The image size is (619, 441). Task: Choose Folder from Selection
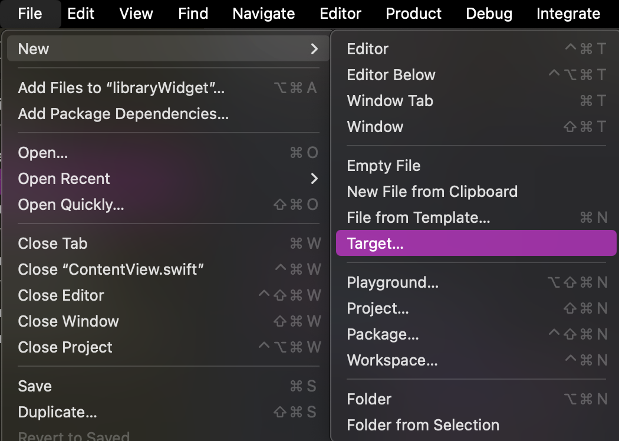point(476,425)
